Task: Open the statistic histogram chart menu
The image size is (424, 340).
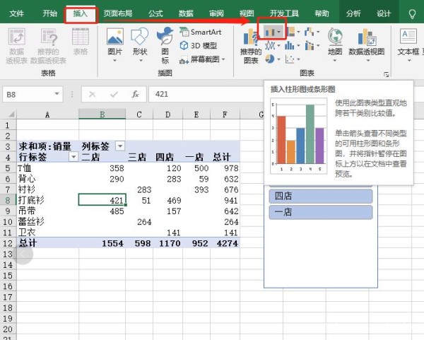Action: pos(293,46)
